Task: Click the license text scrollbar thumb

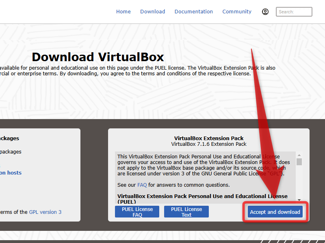Action: (299, 162)
